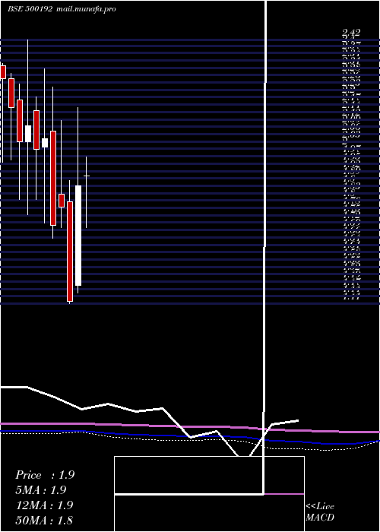Click the blue moving average line
The height and width of the screenshot is (532, 380).
[x=190, y=436]
